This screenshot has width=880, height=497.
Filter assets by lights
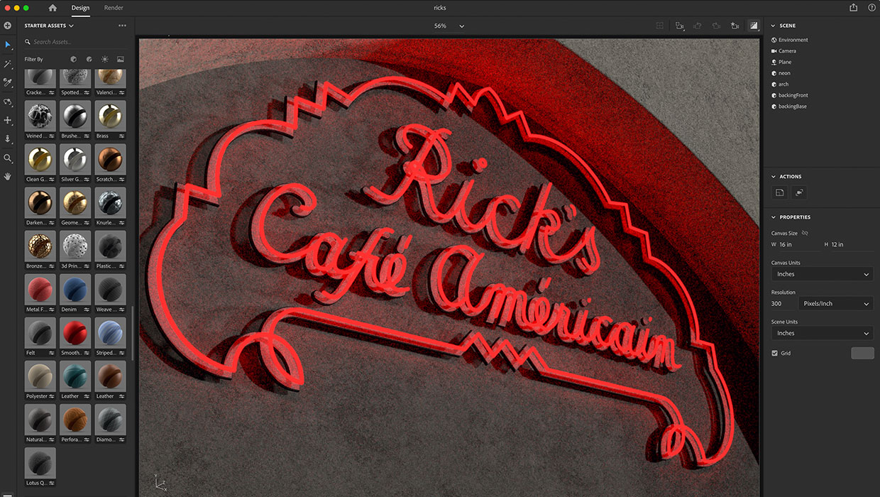tap(105, 60)
